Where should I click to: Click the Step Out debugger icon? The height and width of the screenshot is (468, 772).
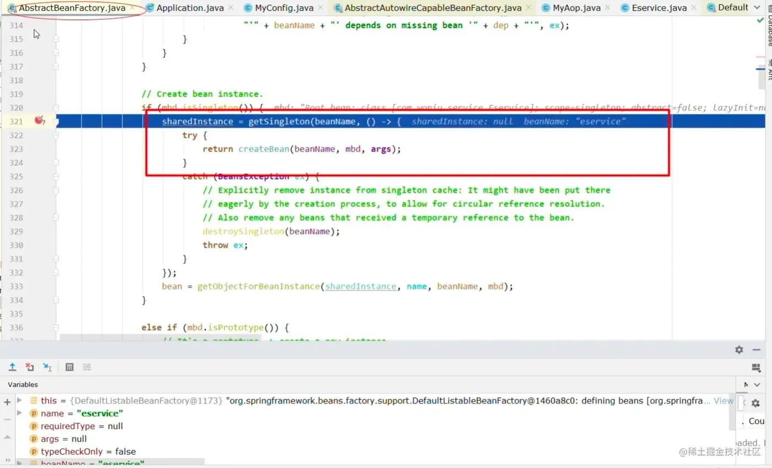(x=12, y=367)
